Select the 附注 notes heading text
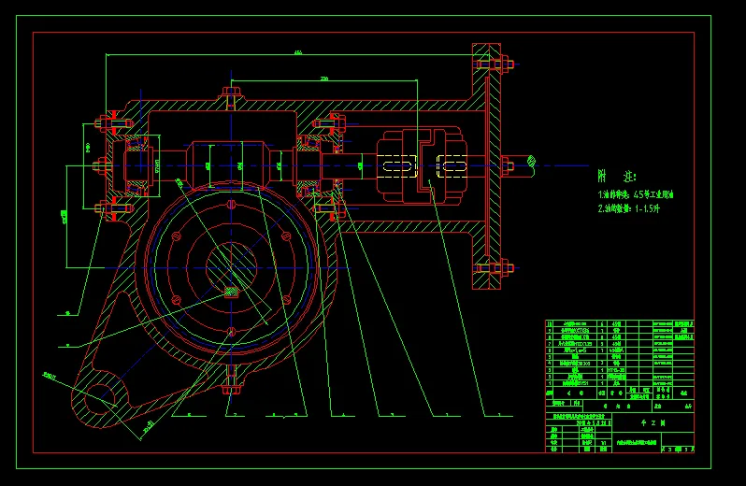The image size is (746, 486). click(x=617, y=177)
